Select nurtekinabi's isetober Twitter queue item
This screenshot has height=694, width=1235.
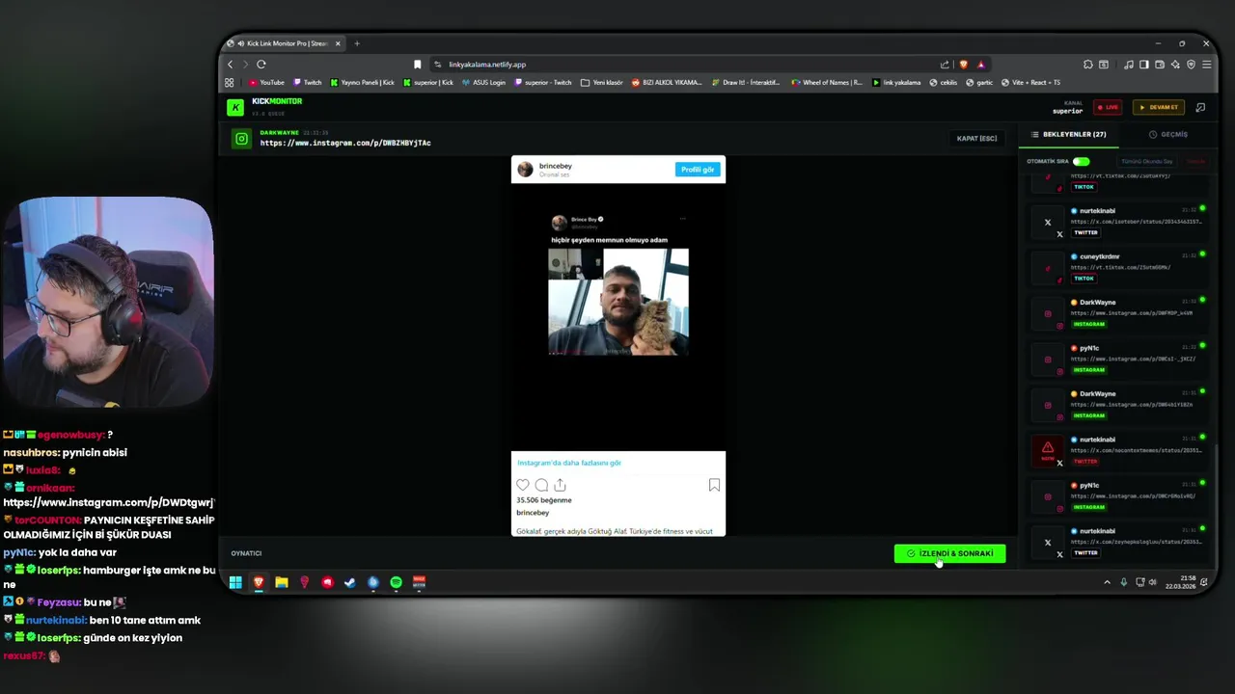pyautogui.click(x=1117, y=222)
